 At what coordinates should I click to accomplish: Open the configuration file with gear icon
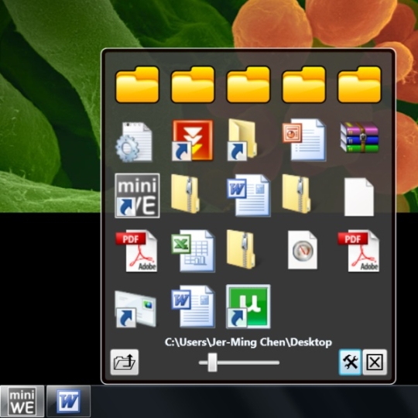coord(134,142)
